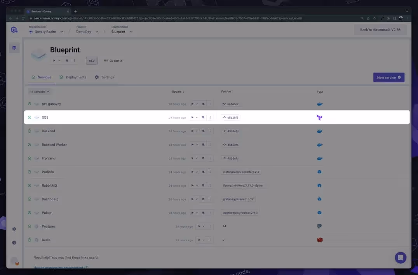Open more options for the Blueprint environment
Viewport: 418px width, 275px height.
pyautogui.click(x=73, y=61)
